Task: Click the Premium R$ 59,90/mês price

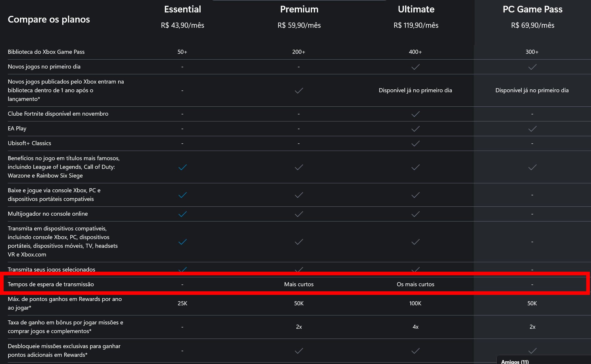Action: click(x=299, y=25)
